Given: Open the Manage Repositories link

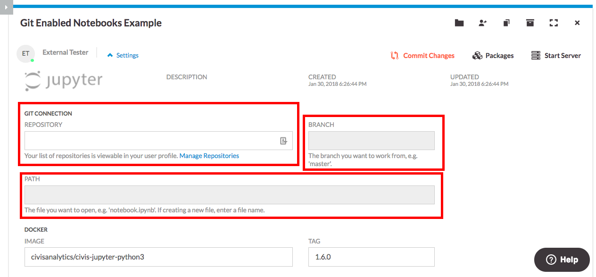Looking at the screenshot, I should (x=209, y=156).
